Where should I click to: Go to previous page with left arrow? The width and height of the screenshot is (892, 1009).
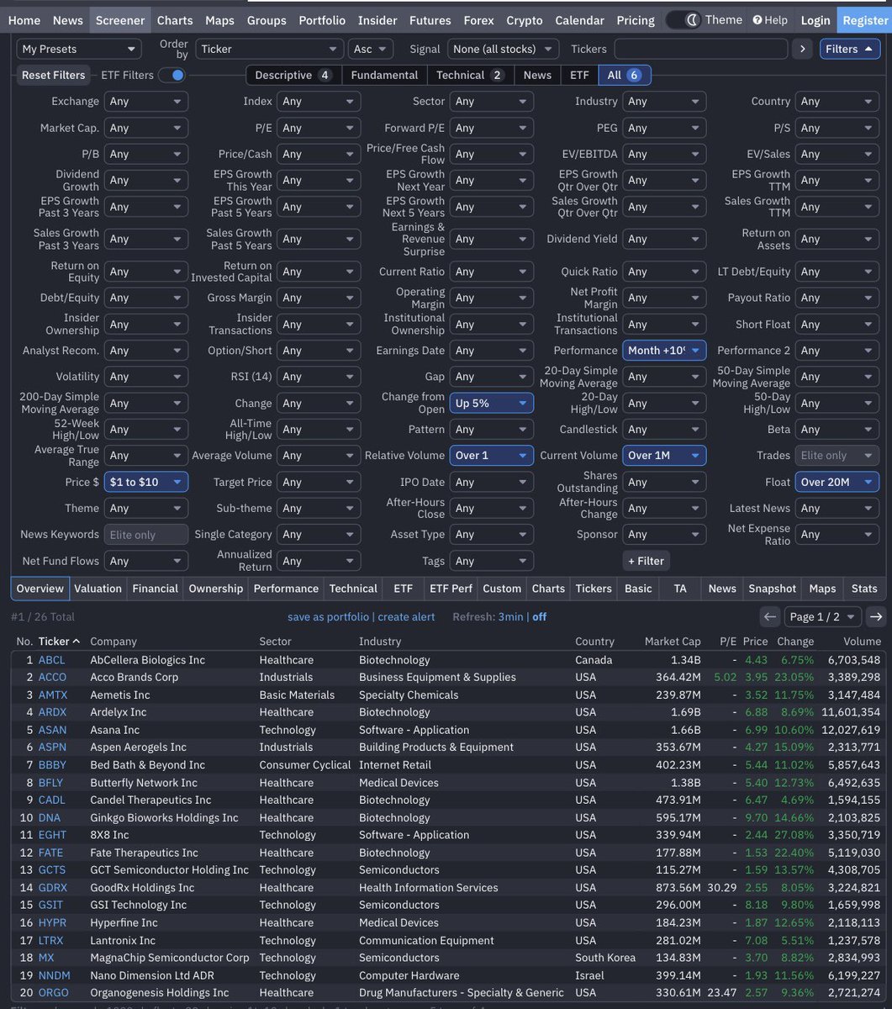(x=770, y=617)
